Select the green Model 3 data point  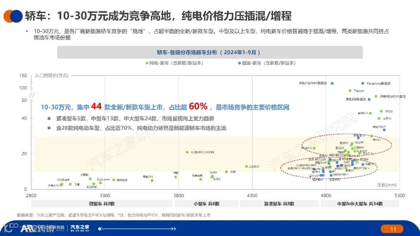click(x=314, y=148)
